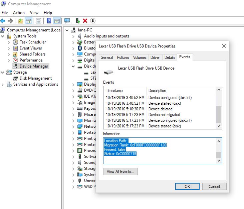Viewport: 244px width, 209px height.
Task: Click the Forward arrow toolbar icon
Action: click(10, 21)
